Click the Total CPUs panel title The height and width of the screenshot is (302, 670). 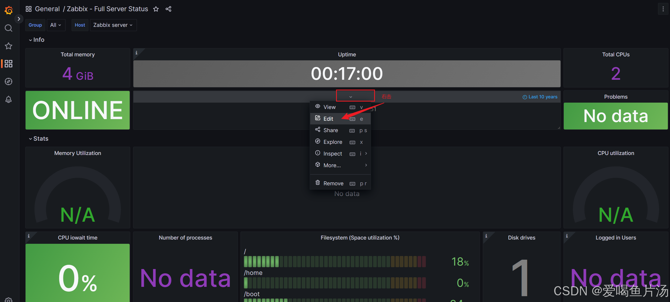(616, 54)
